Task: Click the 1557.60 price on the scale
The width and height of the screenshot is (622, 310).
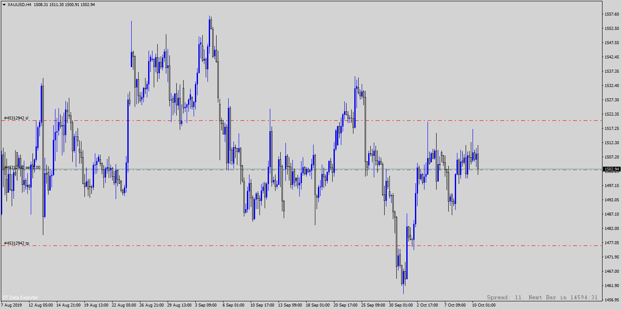Action: click(611, 14)
